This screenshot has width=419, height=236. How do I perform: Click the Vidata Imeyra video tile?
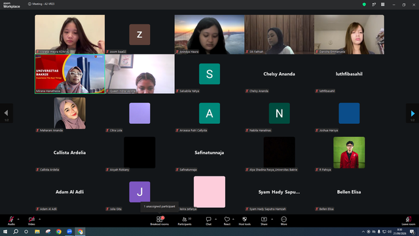(70, 35)
